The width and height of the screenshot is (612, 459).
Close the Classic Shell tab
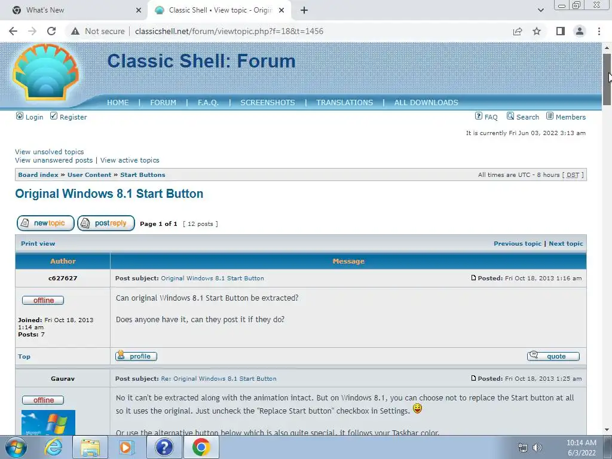point(281,11)
